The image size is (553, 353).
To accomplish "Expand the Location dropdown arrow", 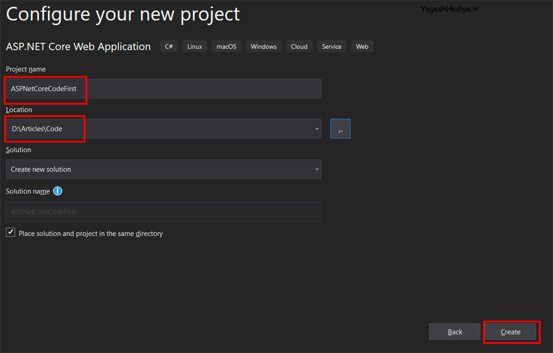I will pyautogui.click(x=316, y=129).
